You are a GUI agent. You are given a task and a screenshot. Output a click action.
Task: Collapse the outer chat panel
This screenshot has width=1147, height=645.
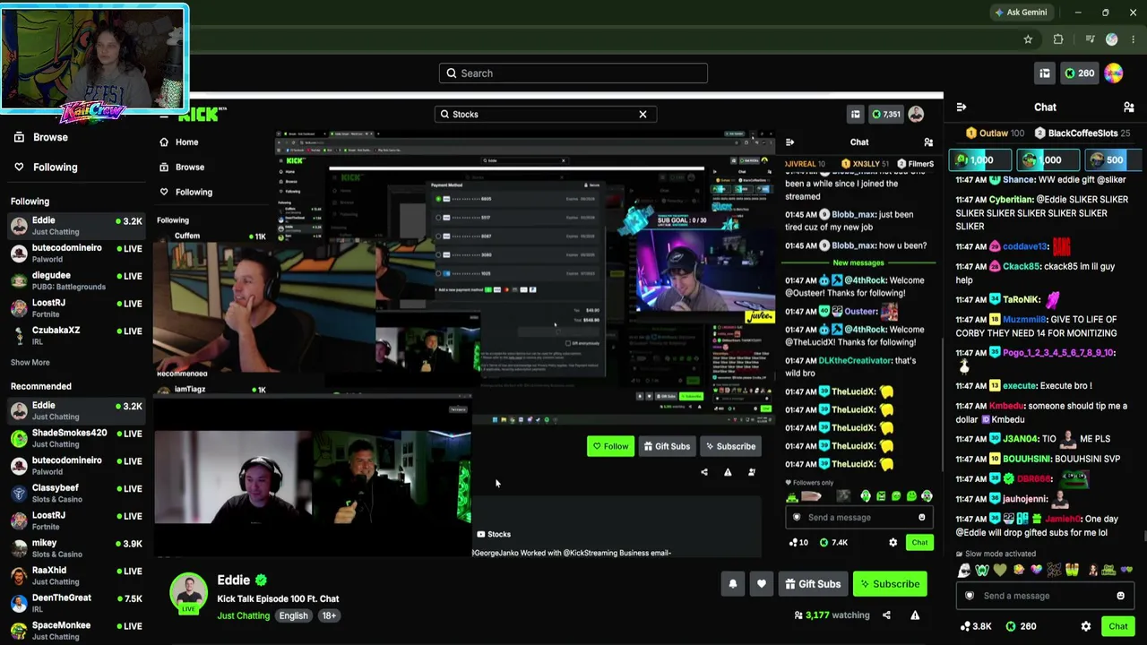click(x=962, y=107)
